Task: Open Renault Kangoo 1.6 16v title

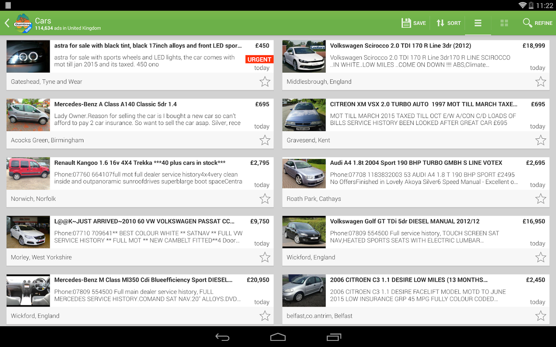Action: [140, 163]
